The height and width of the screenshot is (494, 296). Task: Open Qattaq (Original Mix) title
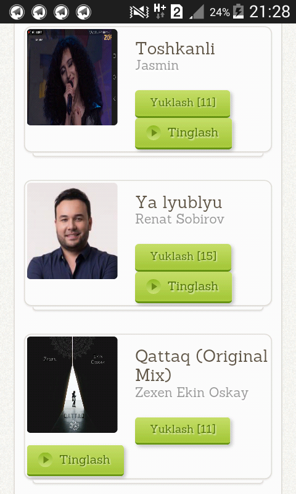(201, 366)
